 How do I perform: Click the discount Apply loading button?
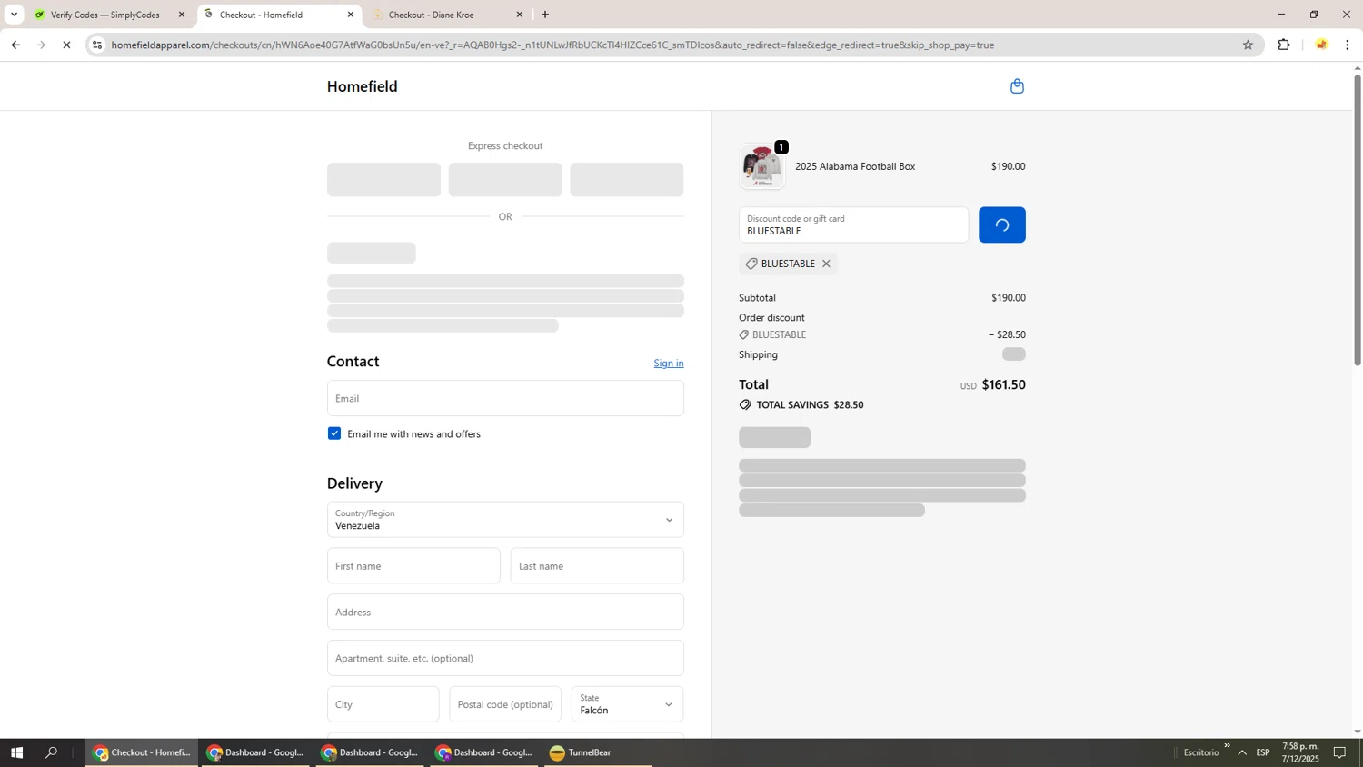1001,224
